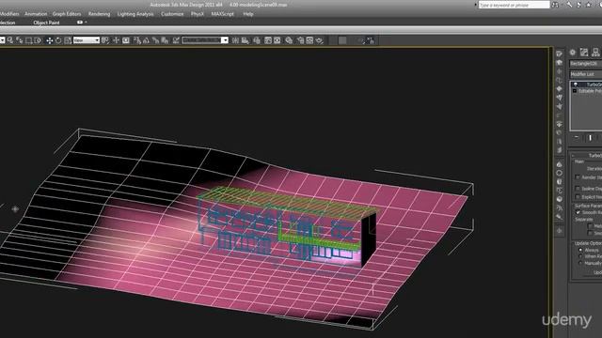Select Manually update option radio
The height and width of the screenshot is (338, 602).
[580, 263]
